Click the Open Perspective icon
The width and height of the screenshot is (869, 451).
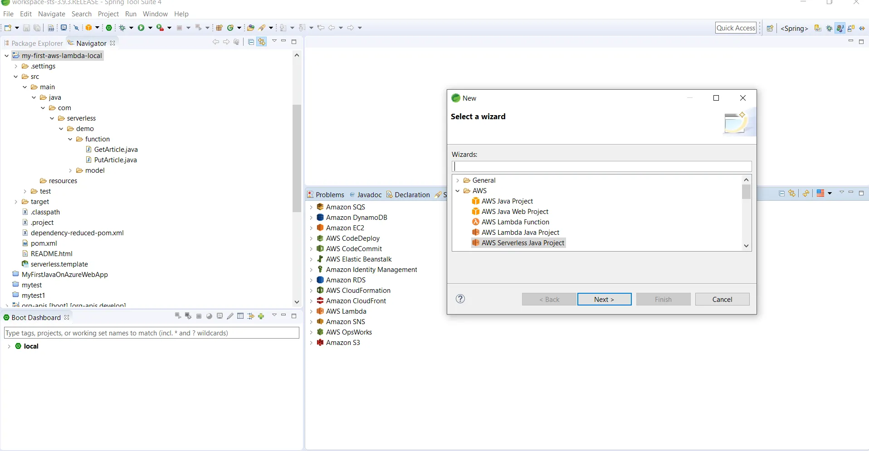point(770,28)
